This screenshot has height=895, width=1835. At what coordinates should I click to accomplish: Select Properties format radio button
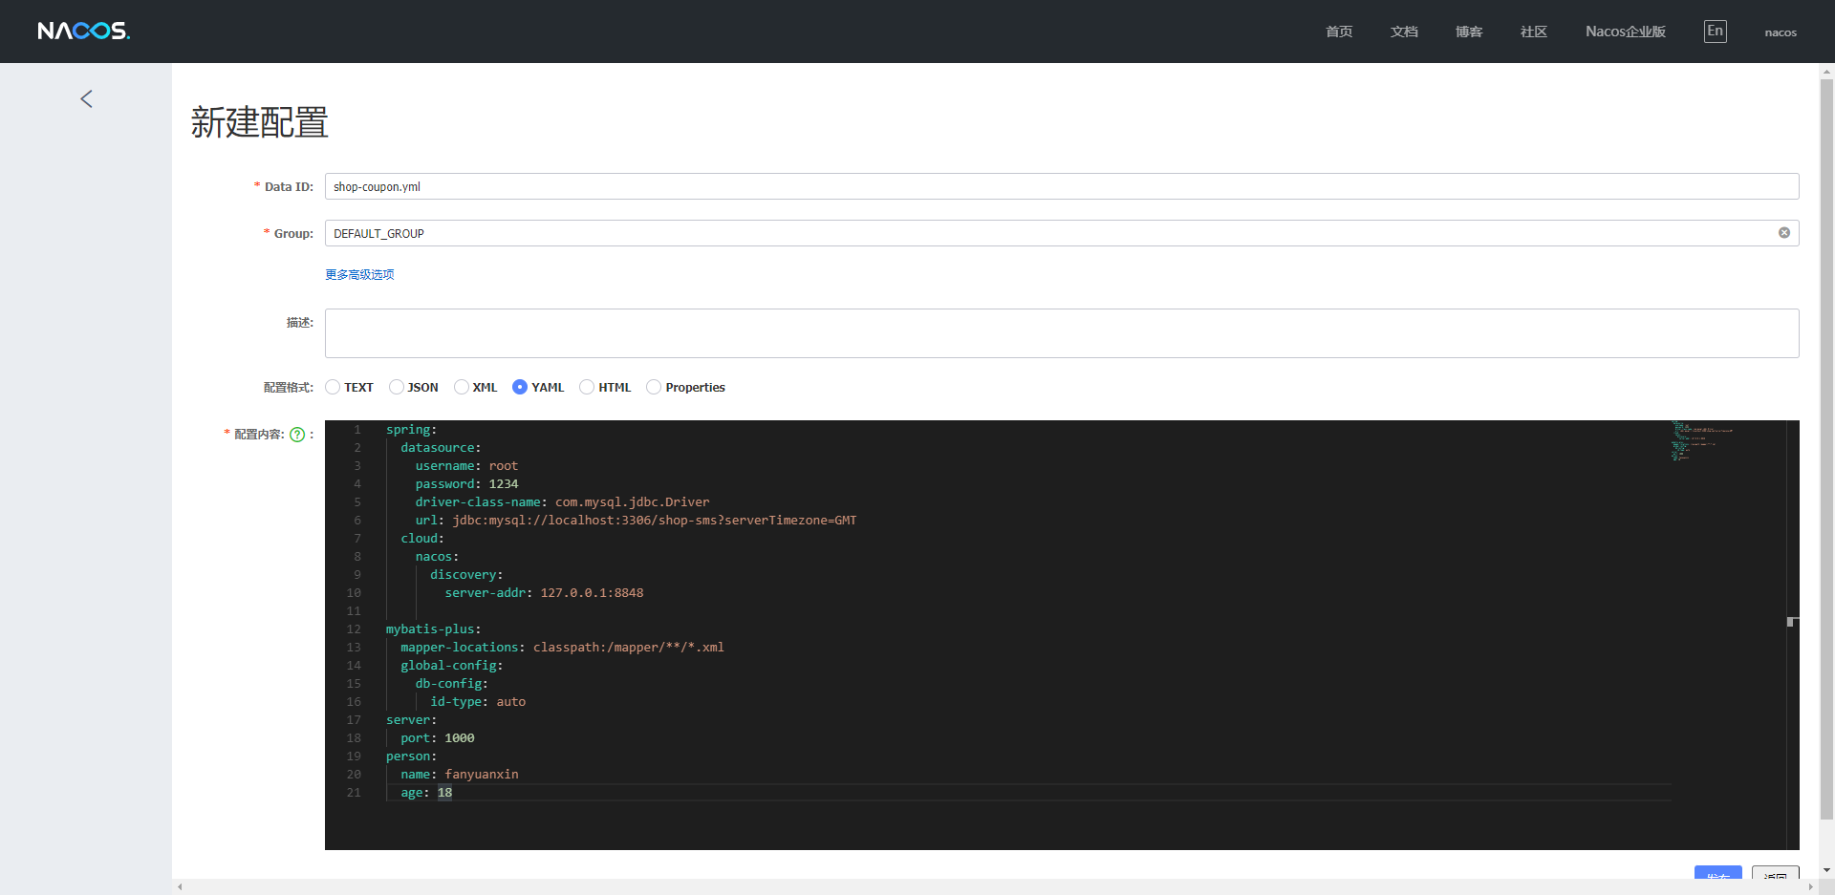tap(654, 387)
